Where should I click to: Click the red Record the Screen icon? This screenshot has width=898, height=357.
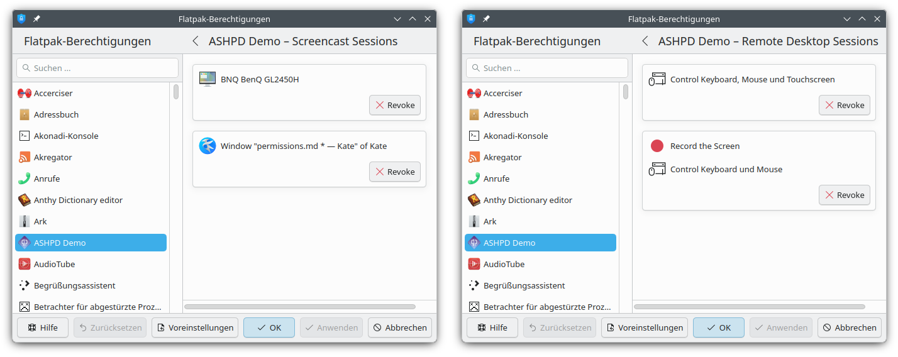click(x=657, y=146)
